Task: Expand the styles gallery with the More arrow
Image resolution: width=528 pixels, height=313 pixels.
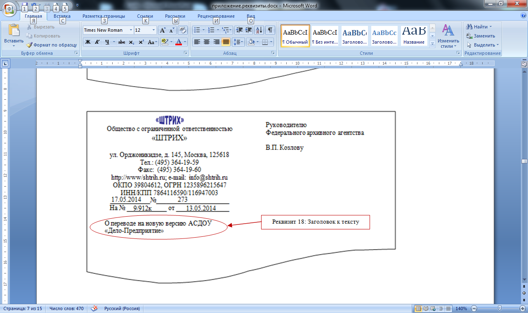Action: (x=432, y=43)
